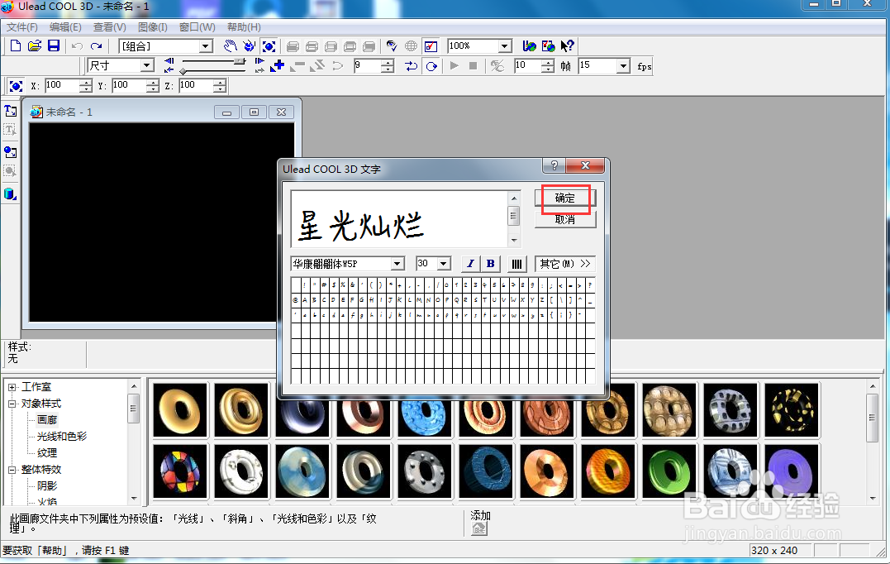Collapse the 对象样式 tree node

pyautogui.click(x=12, y=404)
